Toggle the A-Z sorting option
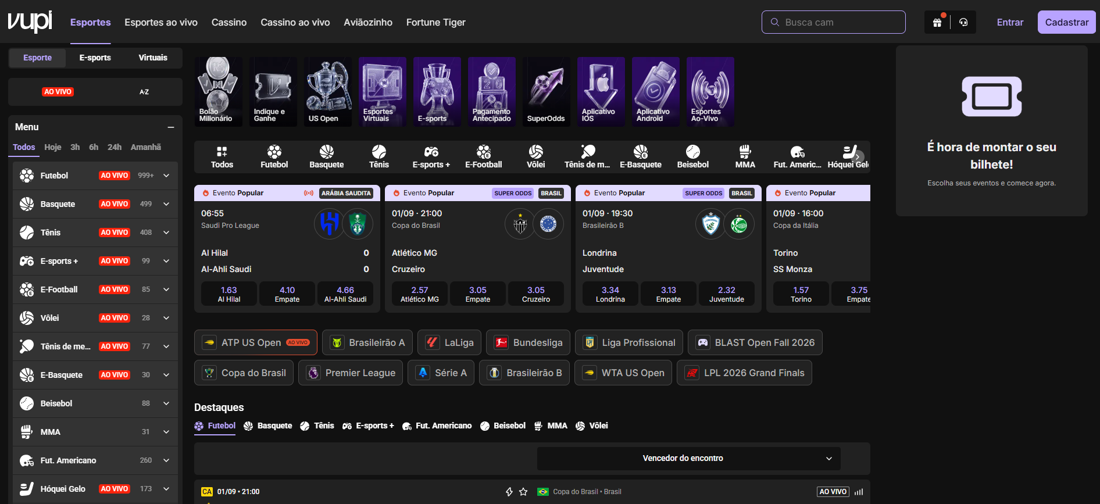This screenshot has width=1100, height=504. [x=144, y=92]
